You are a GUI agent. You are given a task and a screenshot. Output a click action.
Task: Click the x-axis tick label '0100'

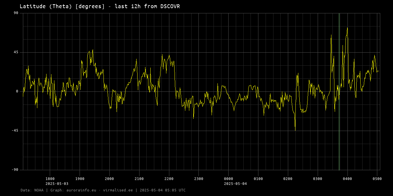click(x=258, y=179)
